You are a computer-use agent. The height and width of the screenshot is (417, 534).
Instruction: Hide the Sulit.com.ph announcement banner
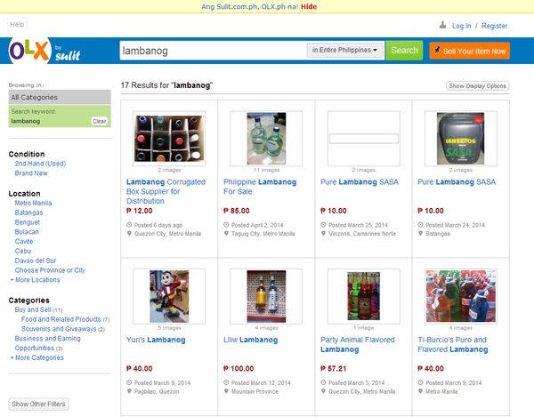pyautogui.click(x=309, y=6)
